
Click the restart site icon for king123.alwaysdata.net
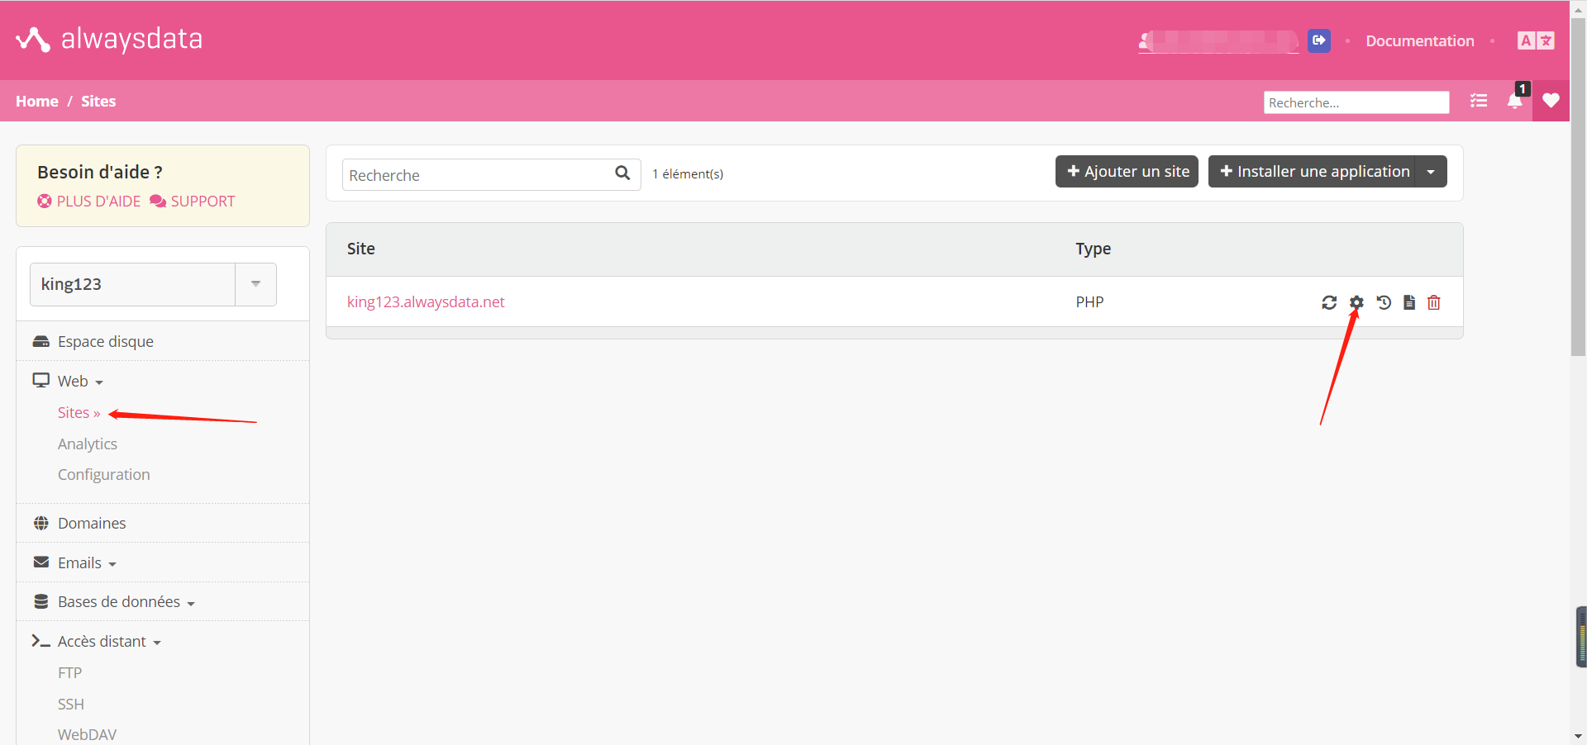[x=1328, y=302]
